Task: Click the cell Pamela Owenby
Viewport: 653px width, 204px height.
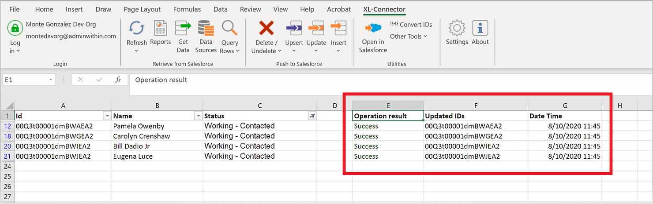Action: 157,126
